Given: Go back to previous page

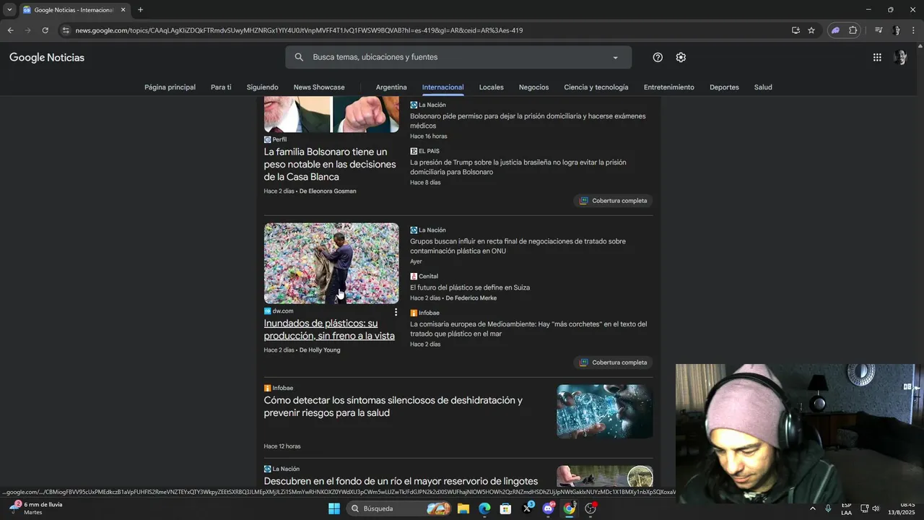Looking at the screenshot, I should coord(10,30).
